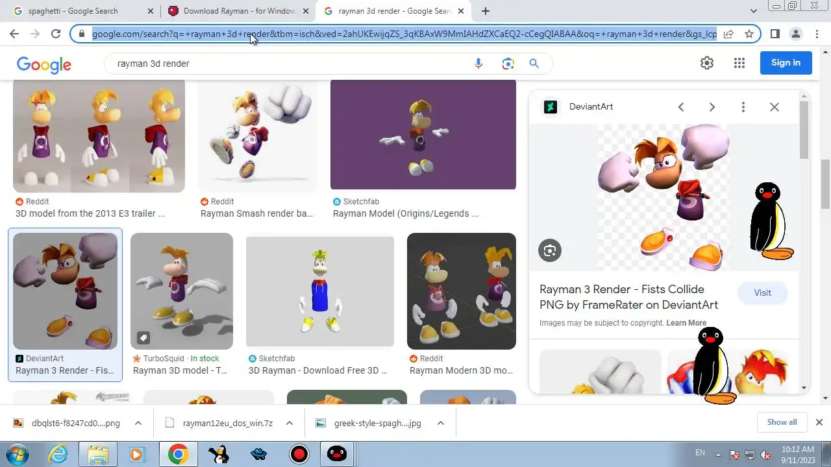Open Google quick settings gear
831x467 pixels.
tap(707, 63)
